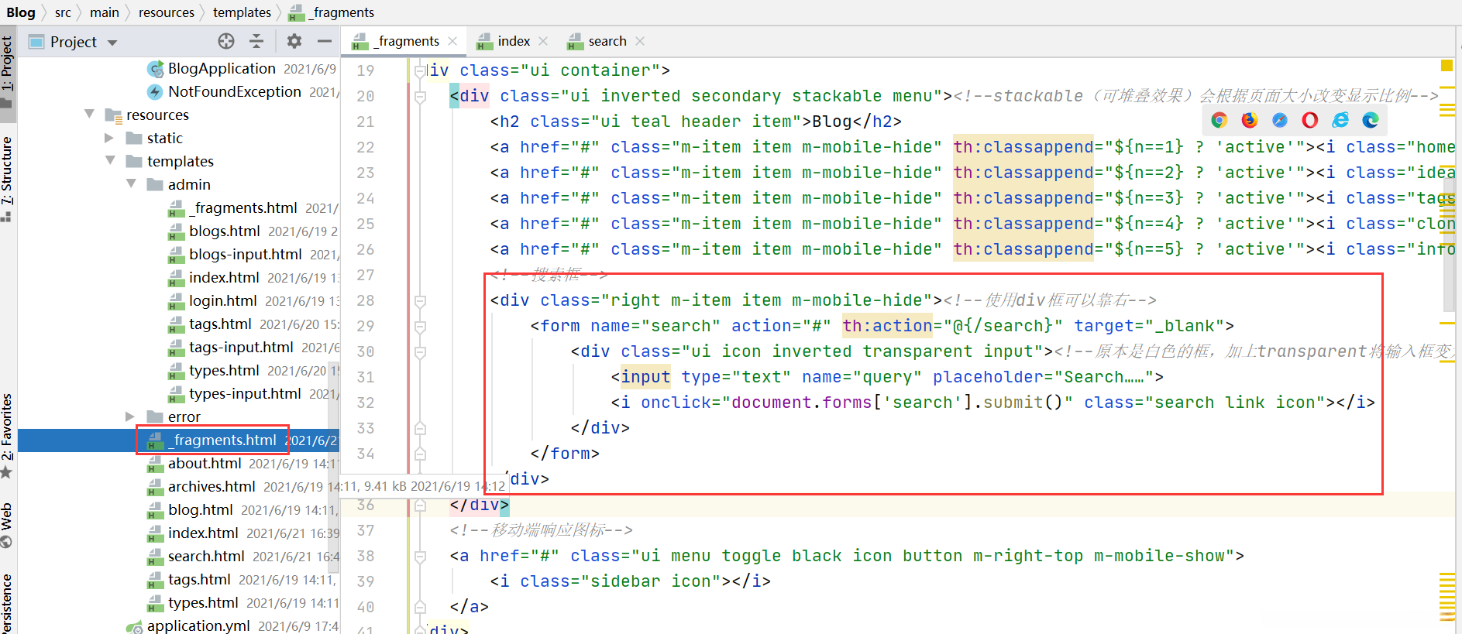The height and width of the screenshot is (634, 1462).
Task: Select admin blogs.html file
Action: 225,231
